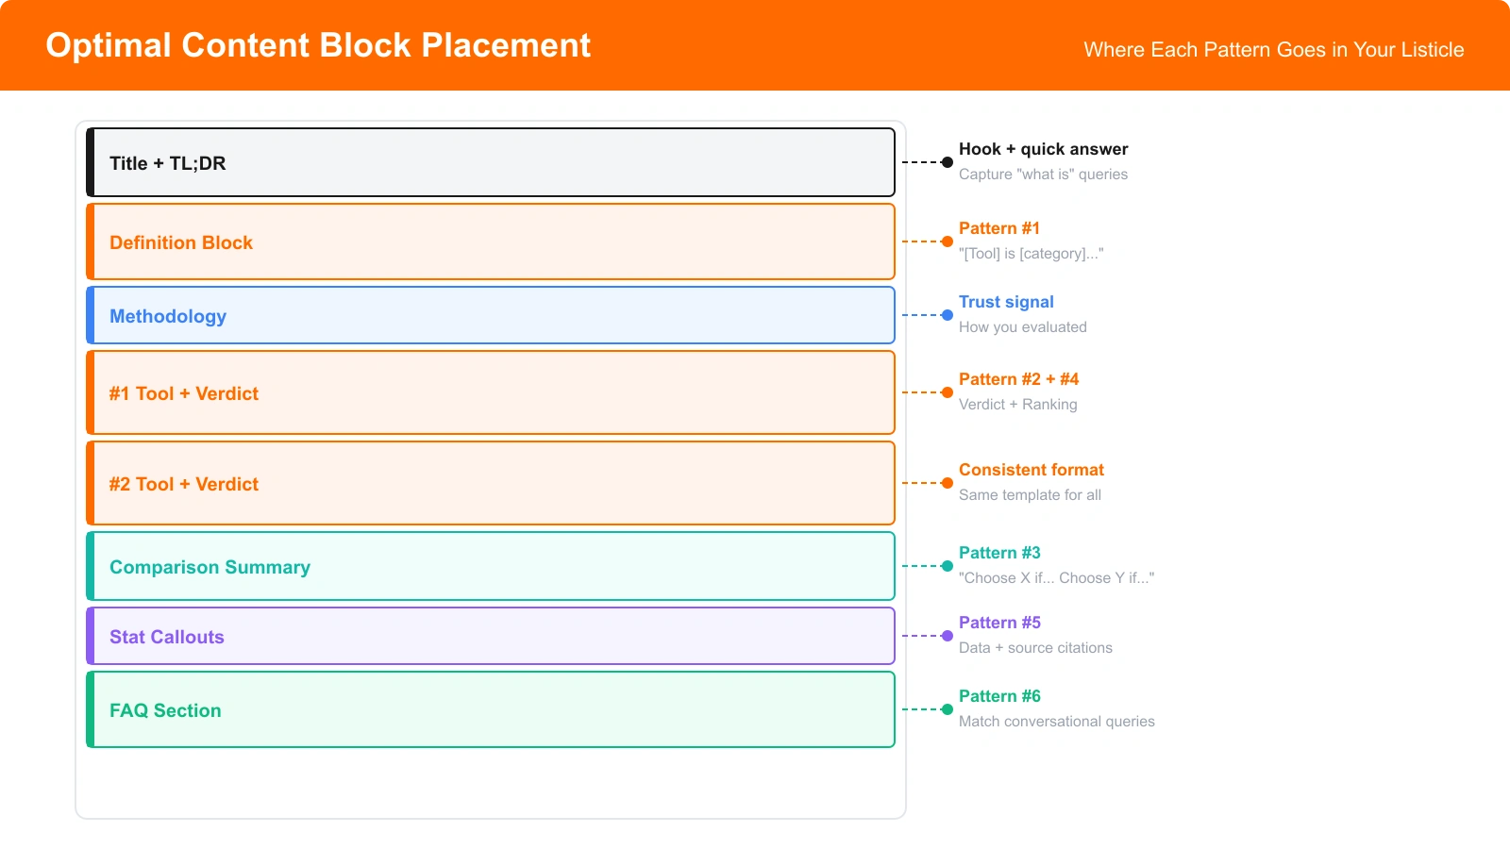Click the orange dot next to Pattern #1

pos(947,241)
